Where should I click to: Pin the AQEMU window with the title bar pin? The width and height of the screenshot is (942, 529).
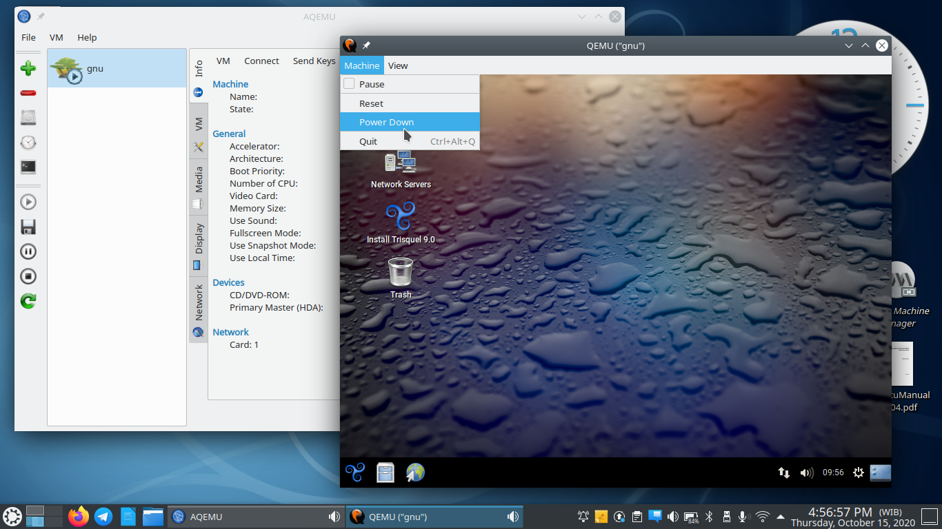(x=41, y=17)
